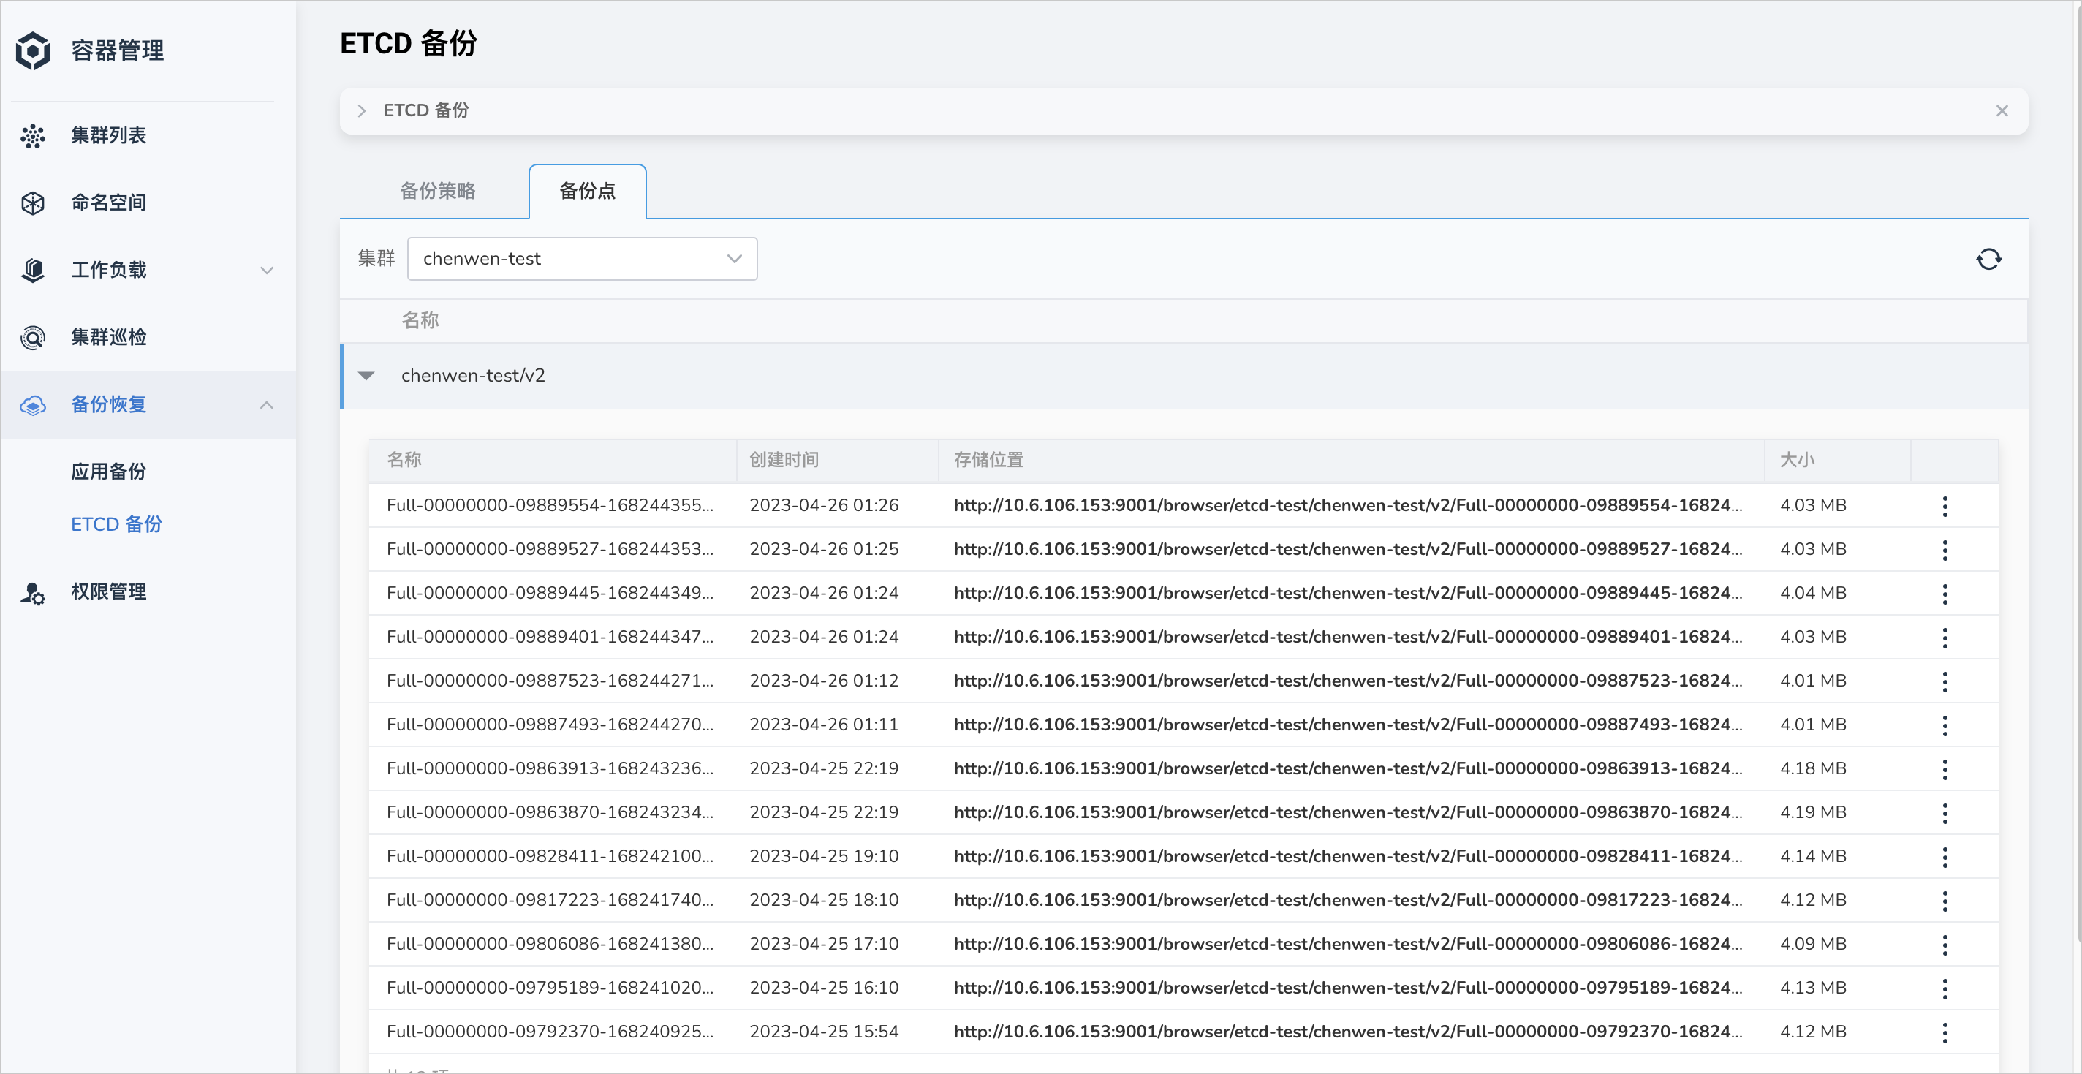The width and height of the screenshot is (2082, 1074).
Task: Open 应用备份 in the sidebar
Action: (x=108, y=471)
